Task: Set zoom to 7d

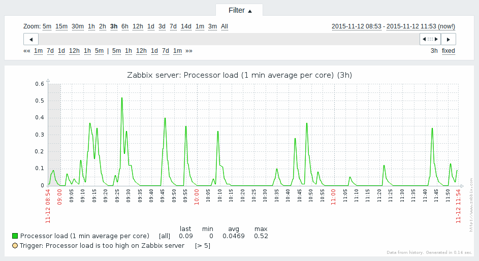Action: pyautogui.click(x=173, y=26)
